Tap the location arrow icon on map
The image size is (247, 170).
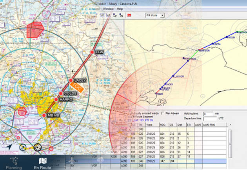pyautogui.click(x=9, y=147)
